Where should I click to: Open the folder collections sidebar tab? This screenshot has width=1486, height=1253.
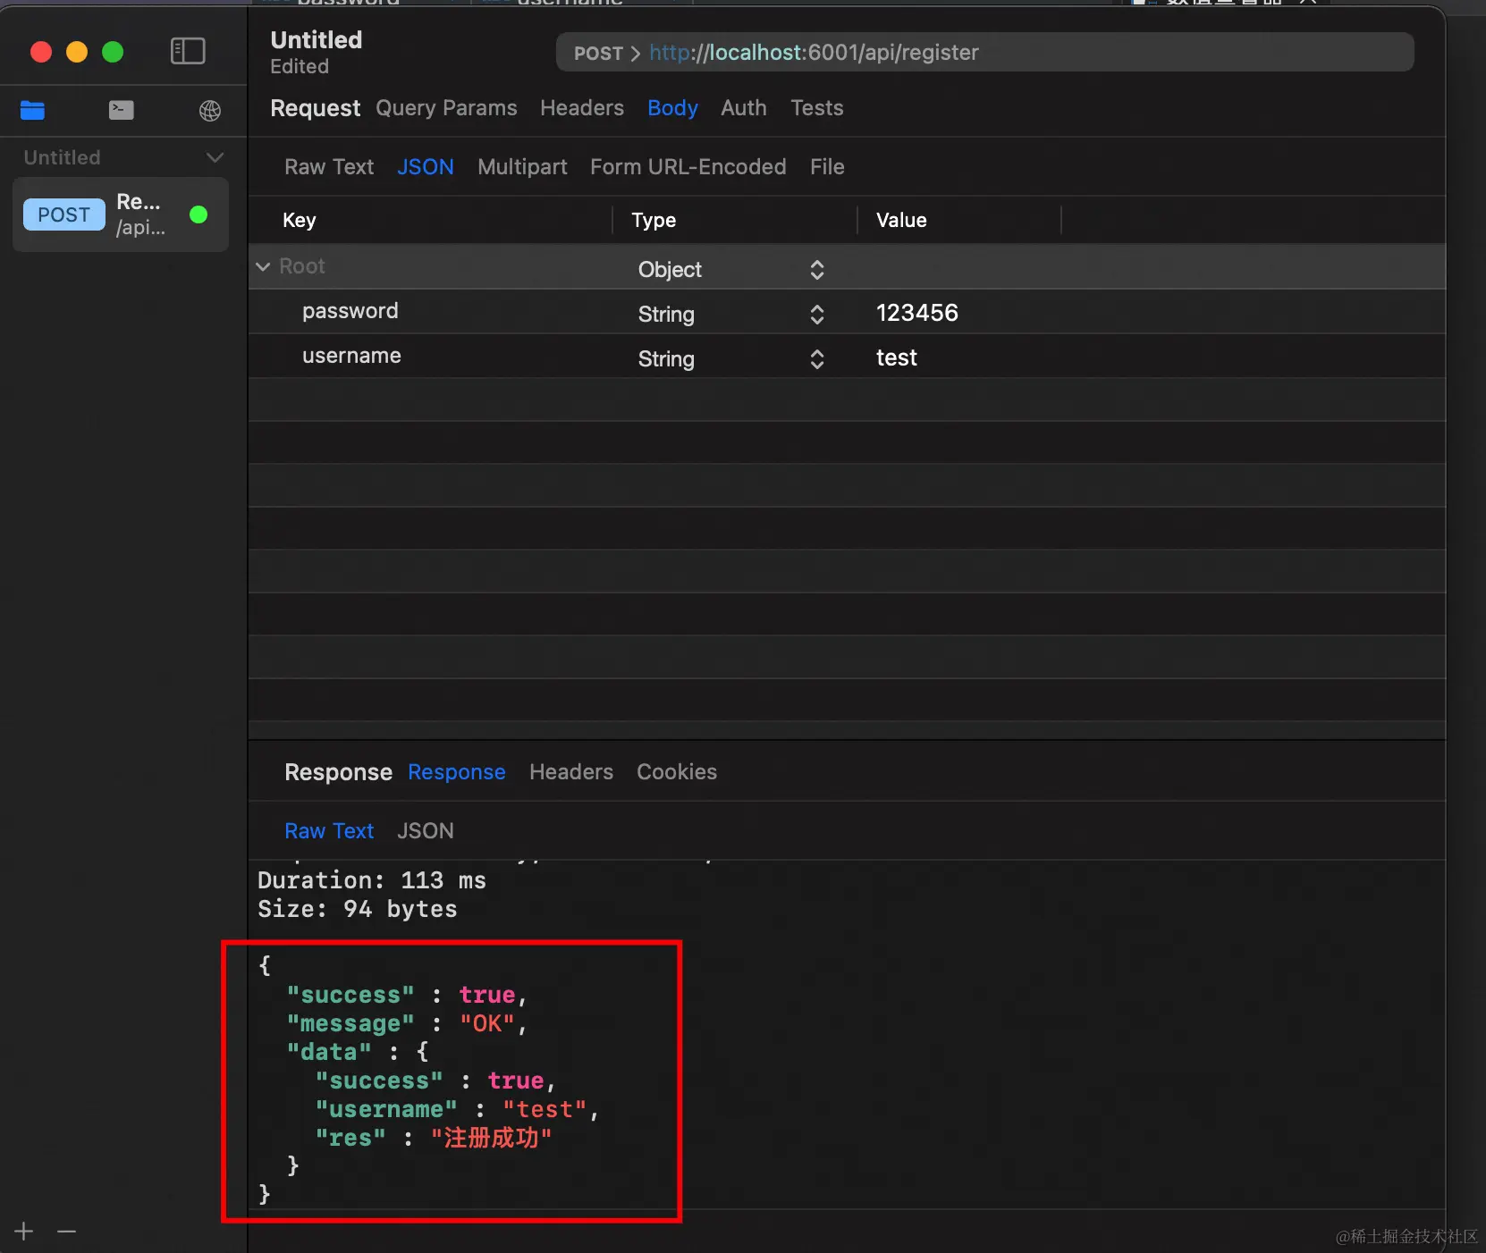(x=32, y=110)
